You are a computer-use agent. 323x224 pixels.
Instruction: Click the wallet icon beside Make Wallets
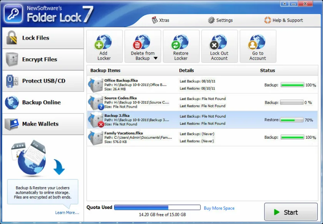[x=12, y=124]
